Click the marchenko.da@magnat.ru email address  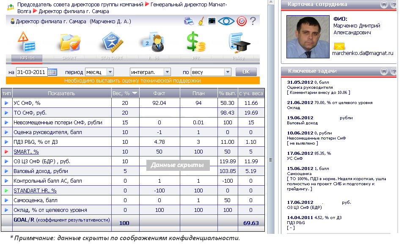coord(363,53)
